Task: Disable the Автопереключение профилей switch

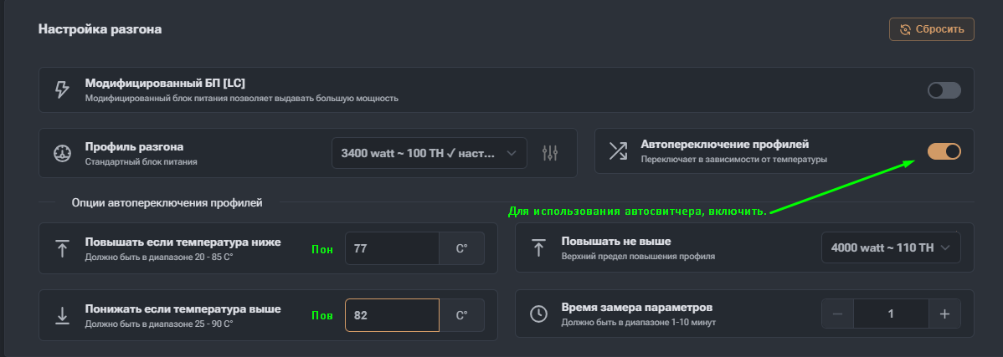Action: pyautogui.click(x=944, y=150)
